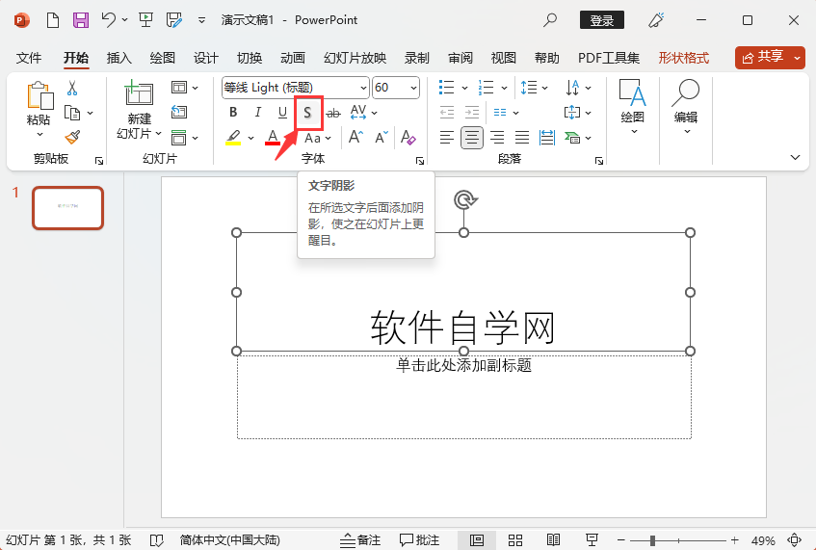Screen dimensions: 816x550
Task: Switch to Slide Sorter view icon
Action: click(x=515, y=540)
